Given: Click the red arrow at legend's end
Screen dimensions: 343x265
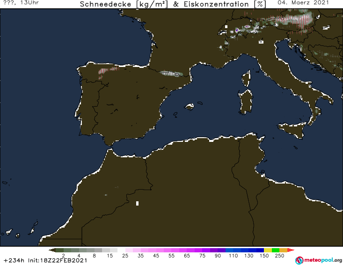Looking at the screenshot, I should coord(291,250).
